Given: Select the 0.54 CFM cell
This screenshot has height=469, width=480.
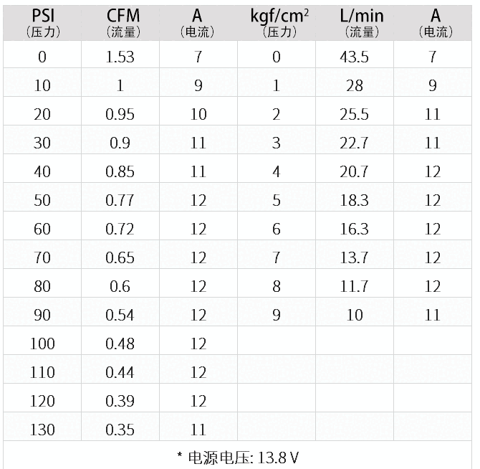Looking at the screenshot, I should click(120, 315).
